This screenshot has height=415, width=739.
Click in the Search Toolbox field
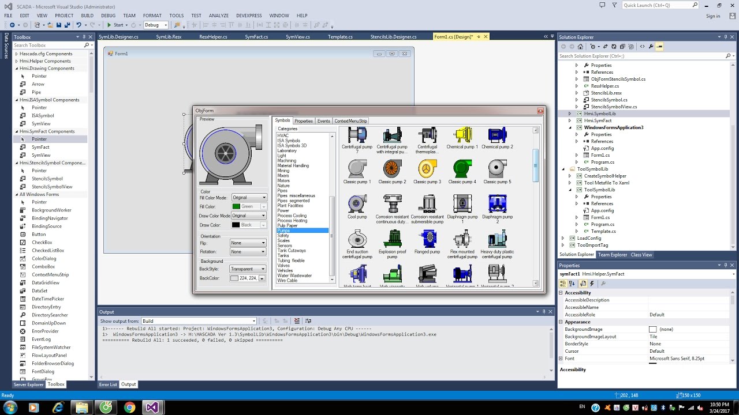[48, 45]
